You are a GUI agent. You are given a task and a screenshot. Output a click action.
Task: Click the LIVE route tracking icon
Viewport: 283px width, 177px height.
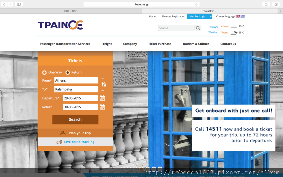click(x=59, y=142)
